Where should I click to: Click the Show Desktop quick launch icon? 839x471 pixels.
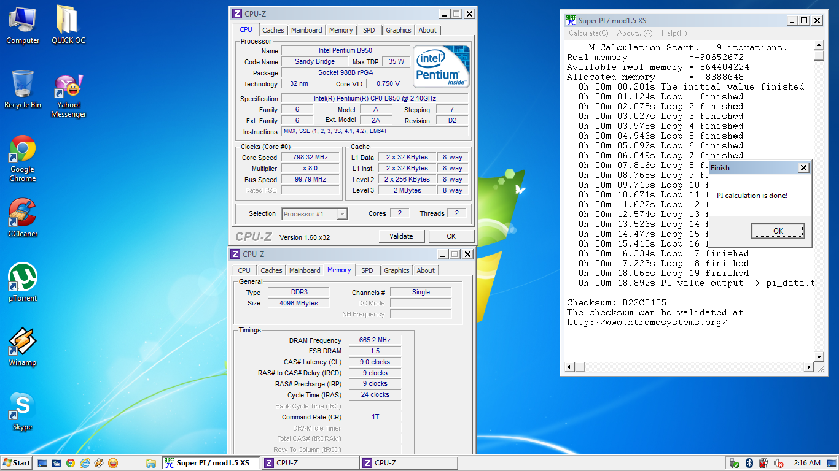point(42,463)
